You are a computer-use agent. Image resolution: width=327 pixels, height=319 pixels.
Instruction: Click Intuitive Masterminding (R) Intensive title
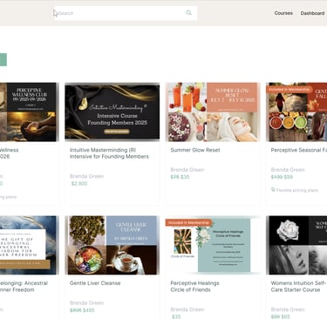109,153
